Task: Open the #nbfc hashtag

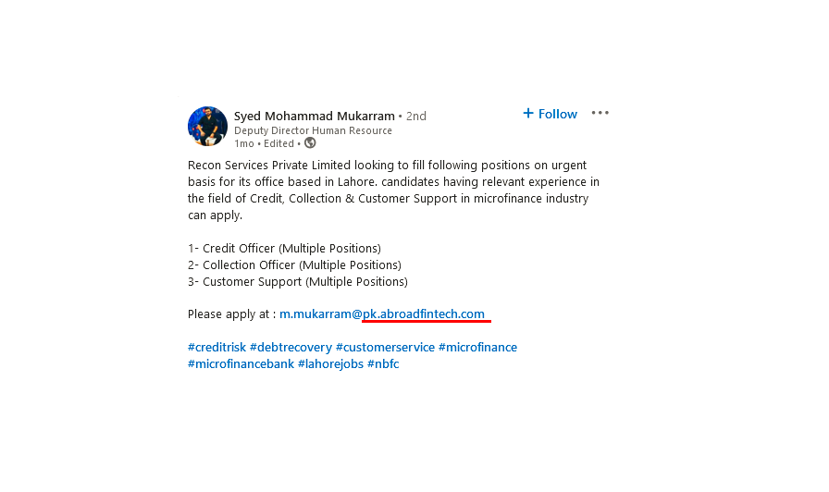Action: click(x=383, y=364)
